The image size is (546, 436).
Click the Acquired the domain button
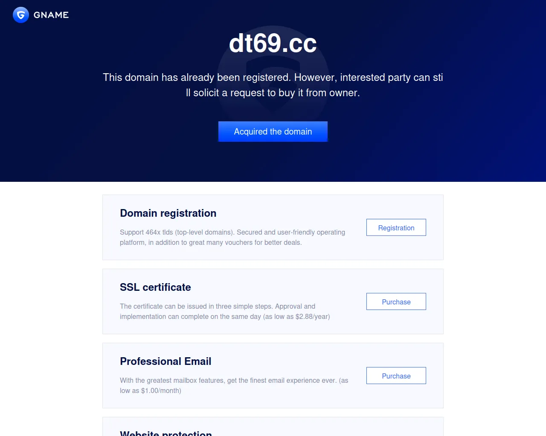(273, 132)
